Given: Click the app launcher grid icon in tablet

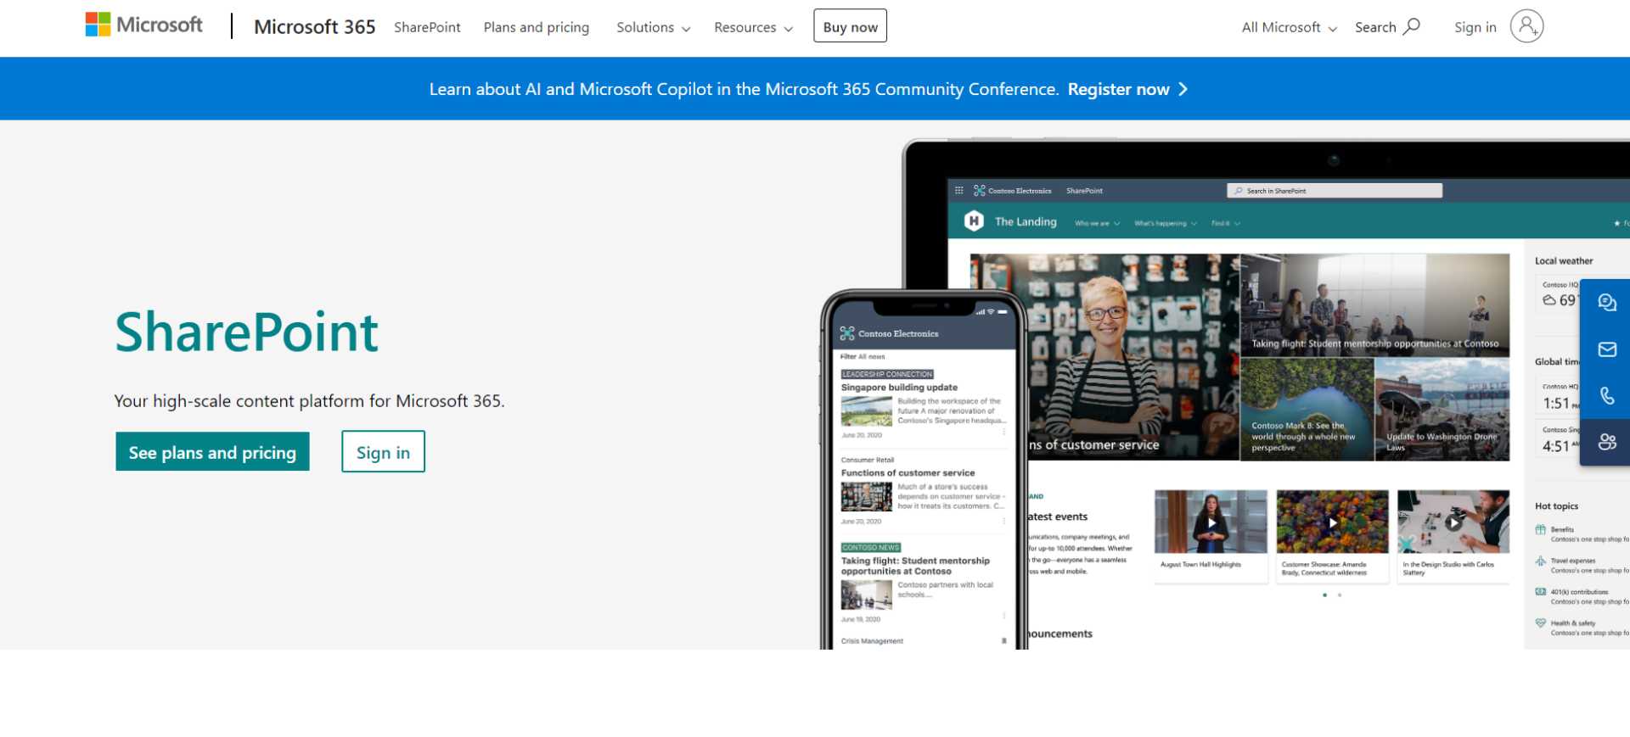Looking at the screenshot, I should (x=959, y=191).
